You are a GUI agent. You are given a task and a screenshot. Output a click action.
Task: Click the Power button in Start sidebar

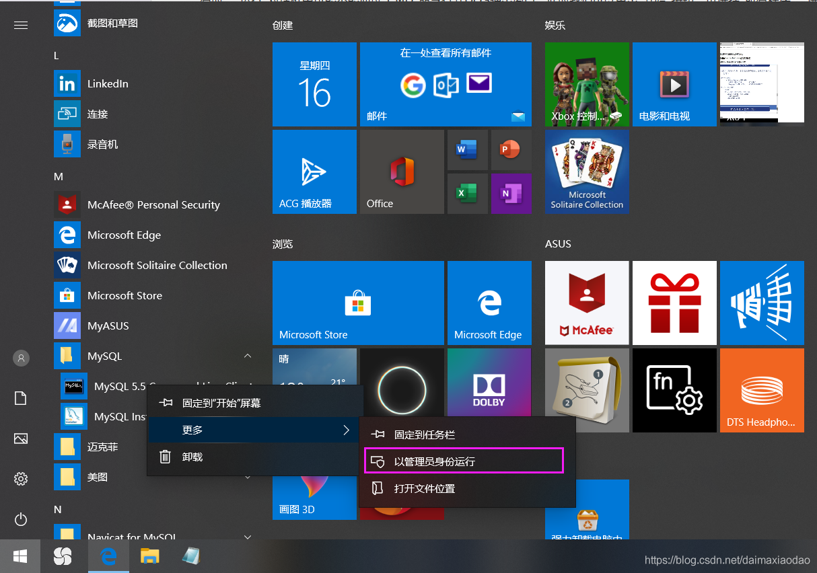coord(21,519)
